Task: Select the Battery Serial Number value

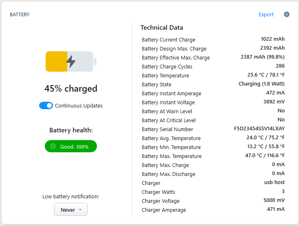Action: pos(259,129)
